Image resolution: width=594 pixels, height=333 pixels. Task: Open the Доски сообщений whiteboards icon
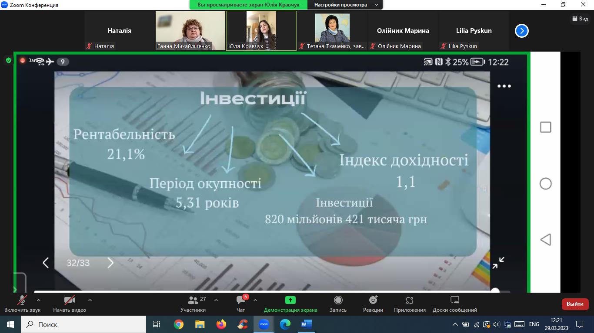454,300
